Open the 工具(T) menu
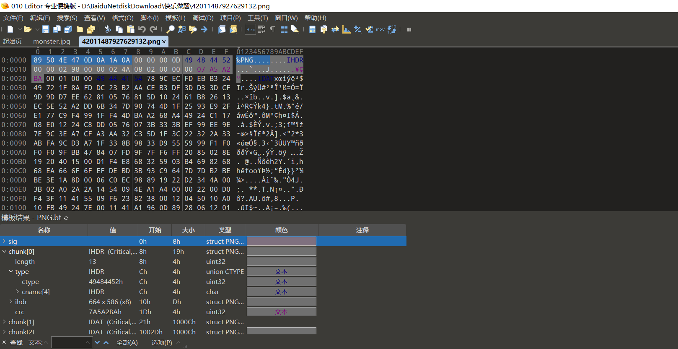The image size is (678, 349). 258,18
